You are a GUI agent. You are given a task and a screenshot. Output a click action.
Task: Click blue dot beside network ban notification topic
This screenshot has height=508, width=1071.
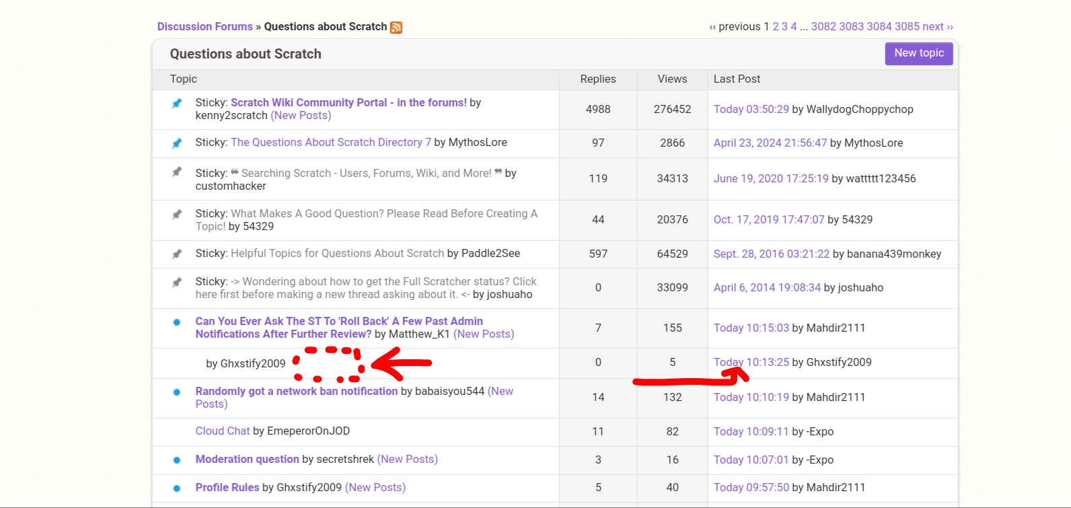[177, 392]
